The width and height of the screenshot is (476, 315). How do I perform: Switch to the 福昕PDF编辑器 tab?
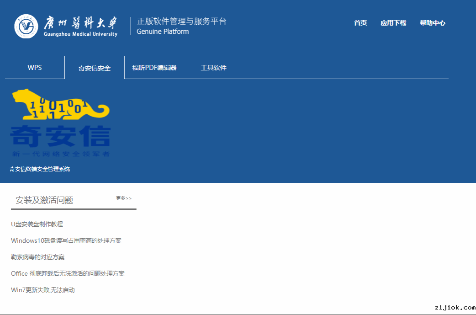[154, 68]
